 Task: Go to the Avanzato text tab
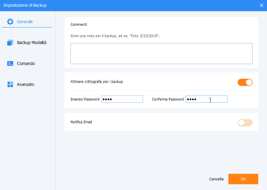click(25, 85)
